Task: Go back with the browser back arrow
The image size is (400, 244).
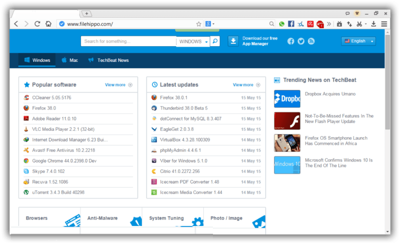Action: point(16,24)
